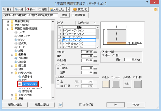Expand the 物件初期設定 tree node
The height and width of the screenshot is (111, 161).
tap(8, 25)
